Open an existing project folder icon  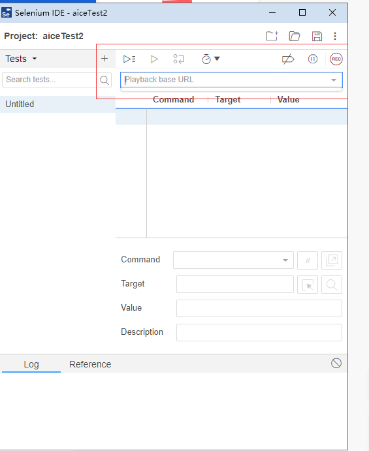(x=294, y=37)
